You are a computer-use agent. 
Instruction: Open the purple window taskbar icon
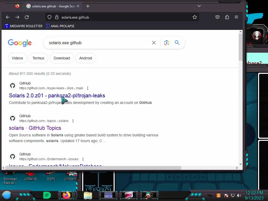[x=108, y=195]
